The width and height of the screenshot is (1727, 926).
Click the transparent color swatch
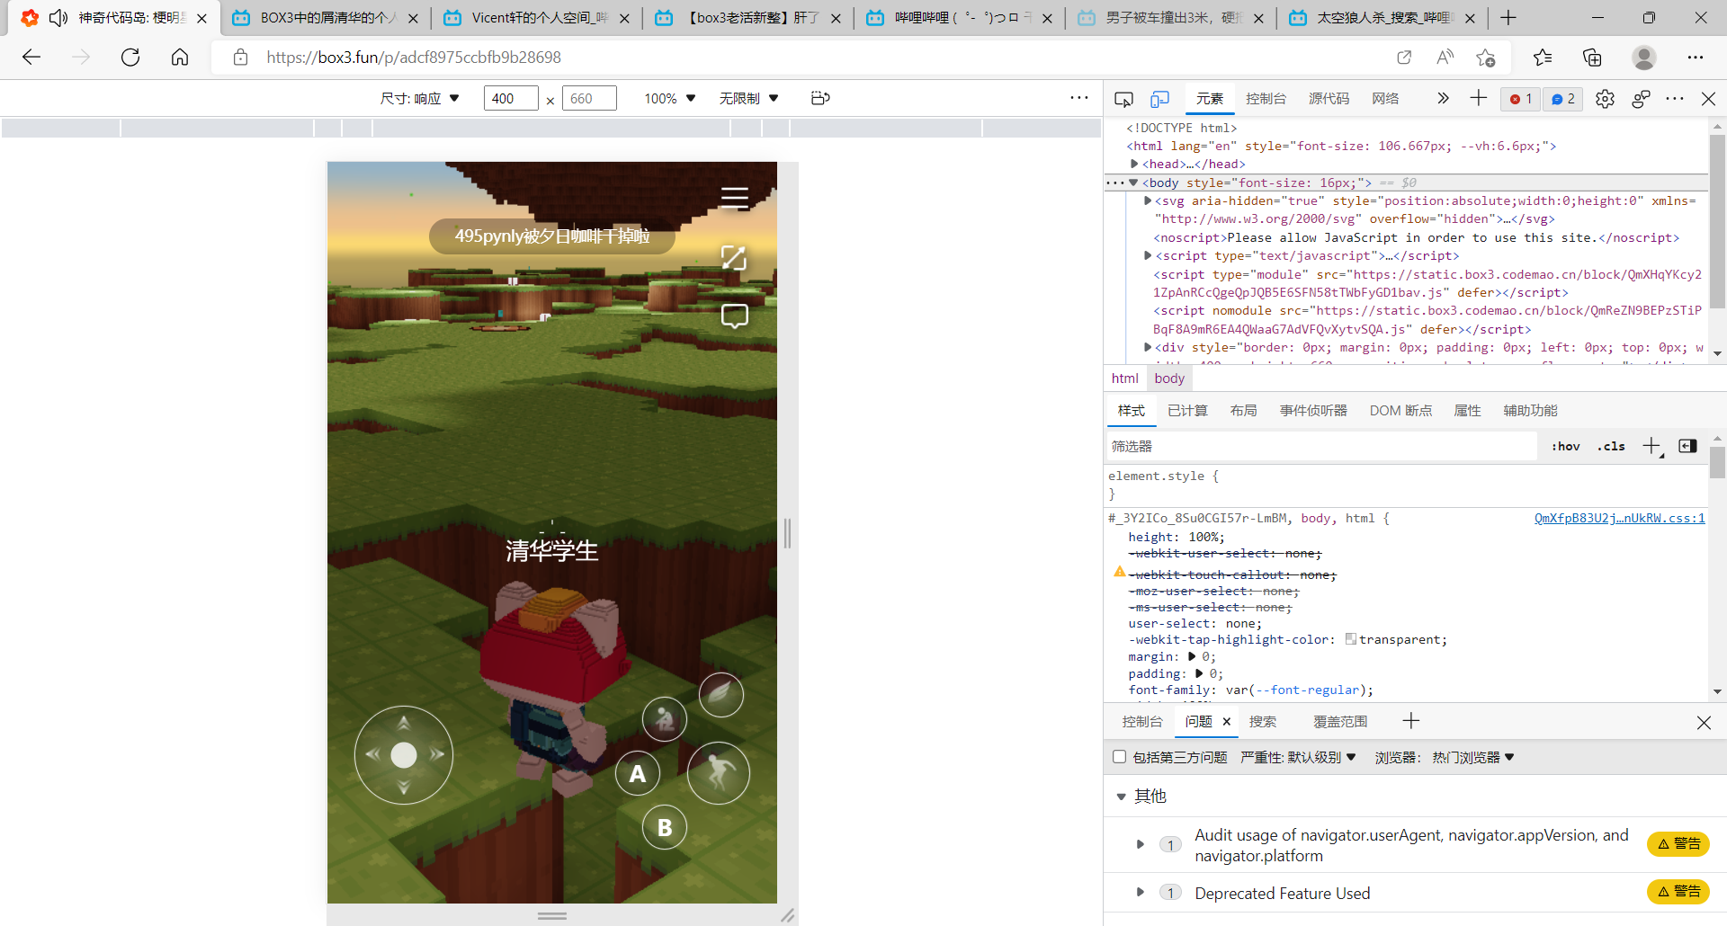(x=1350, y=639)
